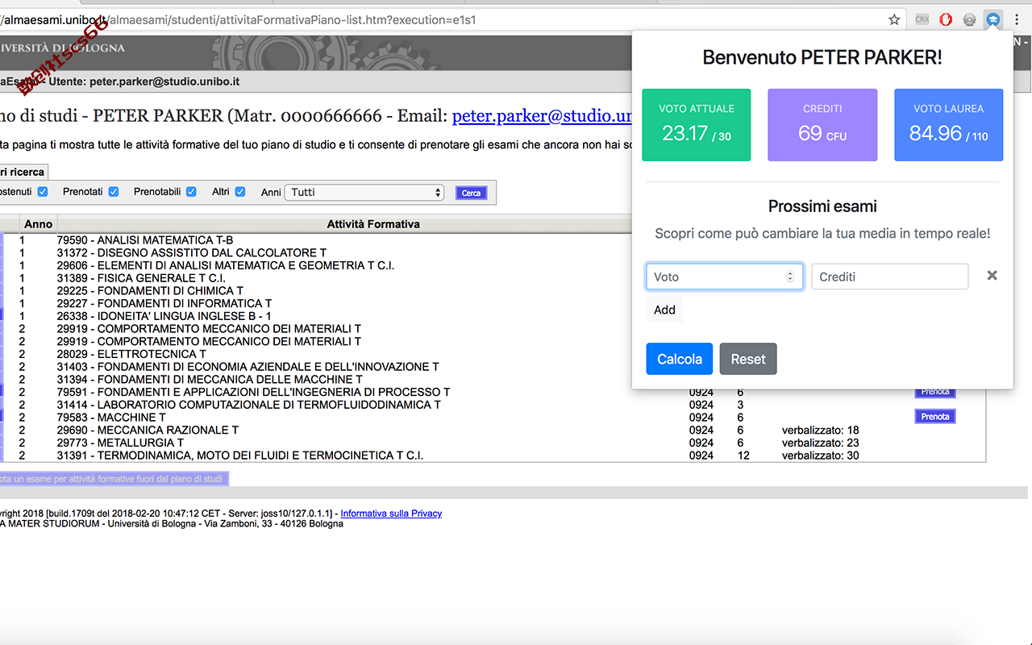
Task: Open the peter.parker email link in heading
Action: click(542, 116)
